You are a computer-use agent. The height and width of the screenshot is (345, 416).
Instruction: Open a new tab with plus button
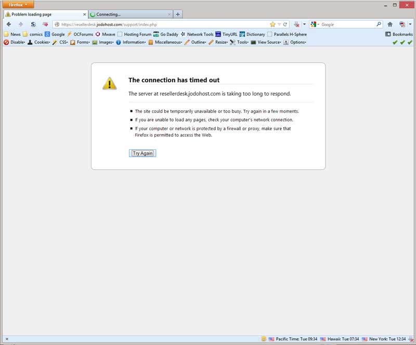[178, 15]
